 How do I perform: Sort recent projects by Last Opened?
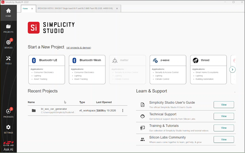[104, 102]
